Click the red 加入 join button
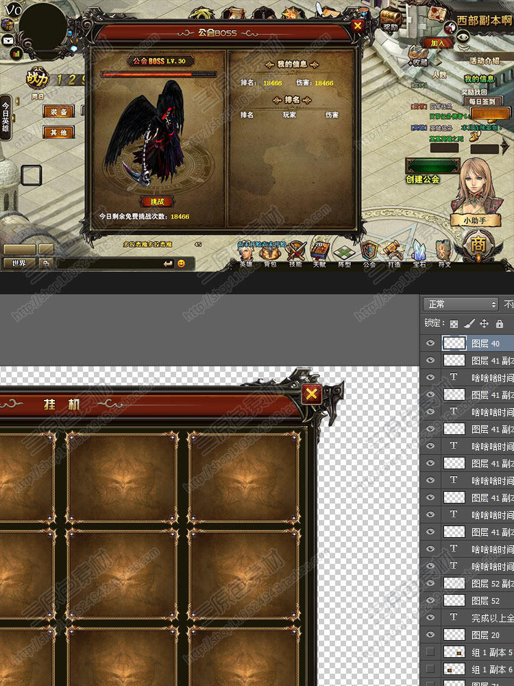The width and height of the screenshot is (514, 686). pyautogui.click(x=437, y=43)
